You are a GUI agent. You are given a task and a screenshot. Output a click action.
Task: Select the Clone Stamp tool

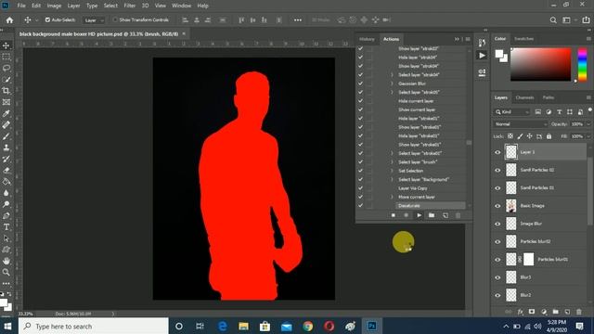coord(6,148)
